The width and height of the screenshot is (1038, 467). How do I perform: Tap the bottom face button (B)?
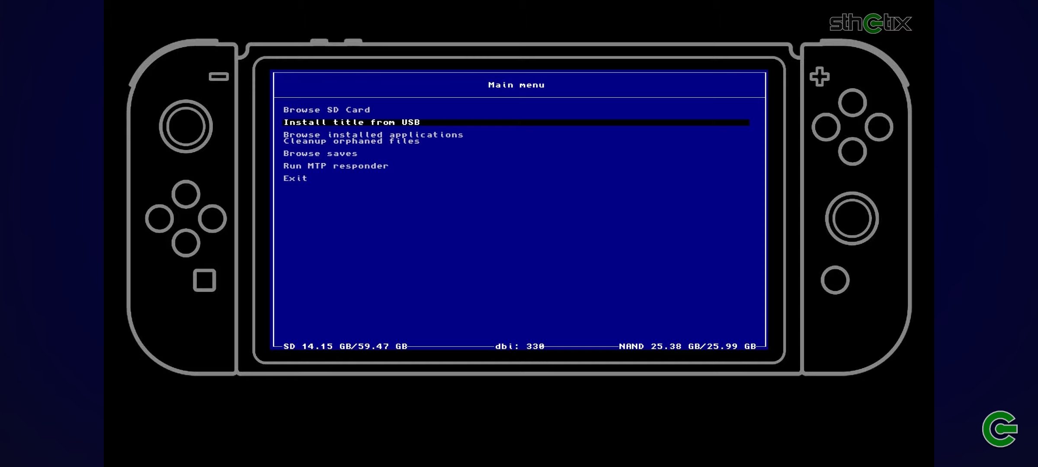pos(852,151)
